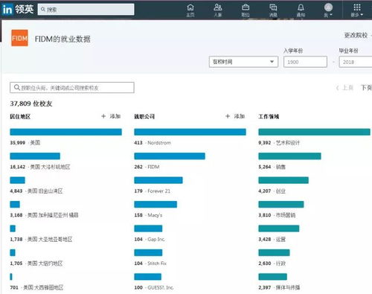Select the 4,207 创业 bar

pyautogui.click(x=283, y=180)
